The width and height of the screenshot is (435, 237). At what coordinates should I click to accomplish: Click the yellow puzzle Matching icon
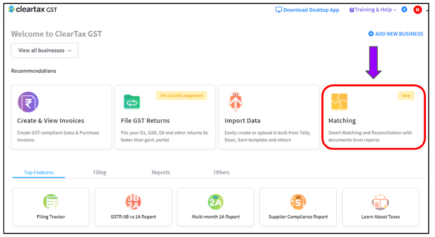tap(339, 101)
